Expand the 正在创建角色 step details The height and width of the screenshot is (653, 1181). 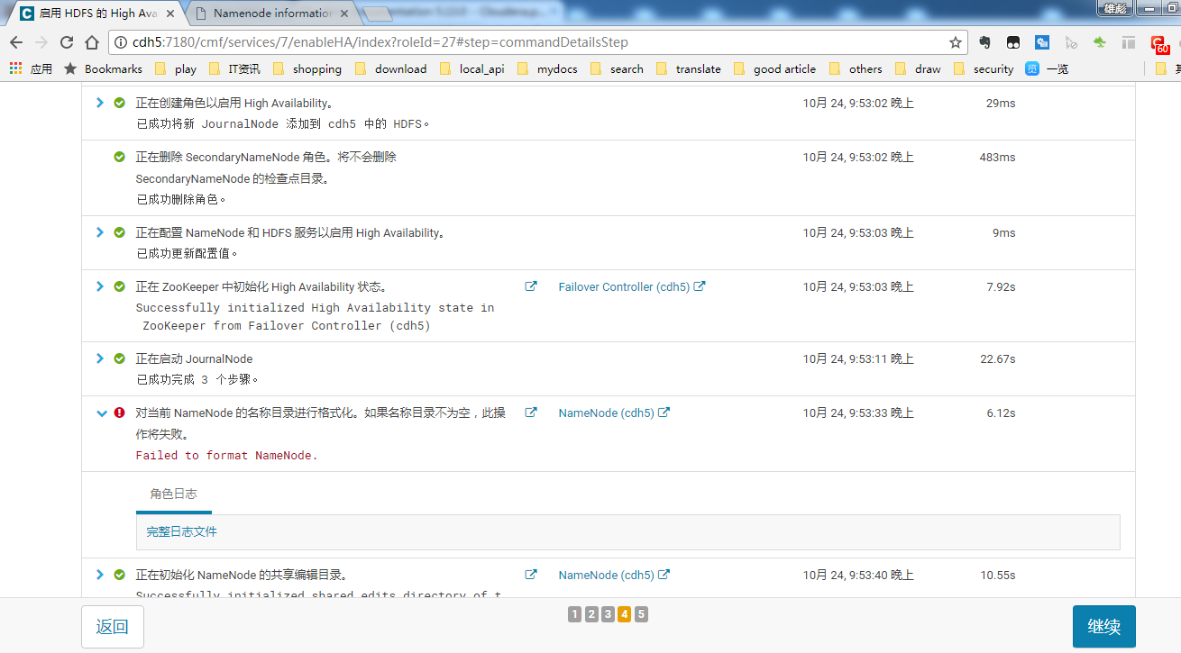coord(100,103)
